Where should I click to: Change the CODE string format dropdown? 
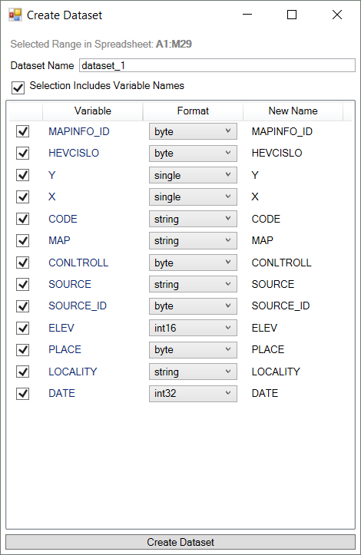point(193,219)
